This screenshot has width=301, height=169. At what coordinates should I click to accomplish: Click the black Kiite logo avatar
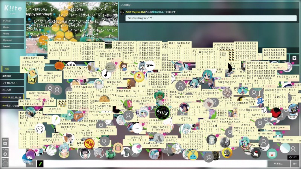coord(163,113)
